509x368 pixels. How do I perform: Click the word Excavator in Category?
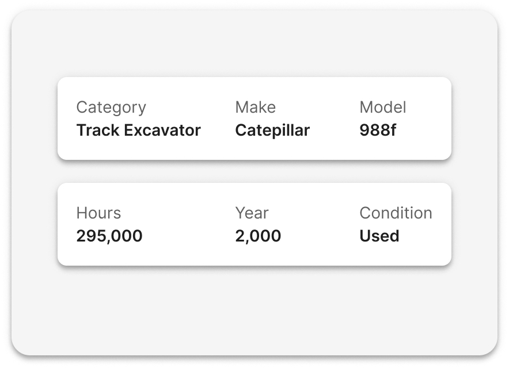162,131
